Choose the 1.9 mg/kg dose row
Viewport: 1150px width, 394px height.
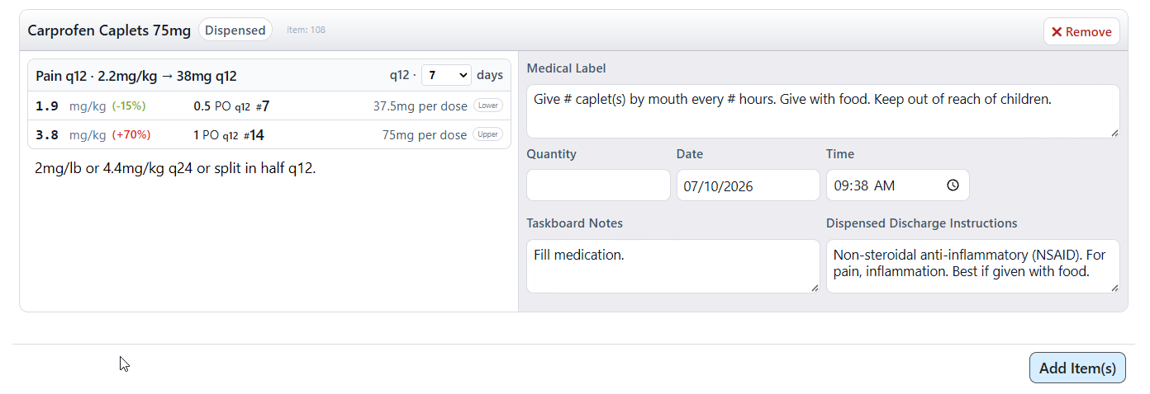pyautogui.click(x=269, y=106)
